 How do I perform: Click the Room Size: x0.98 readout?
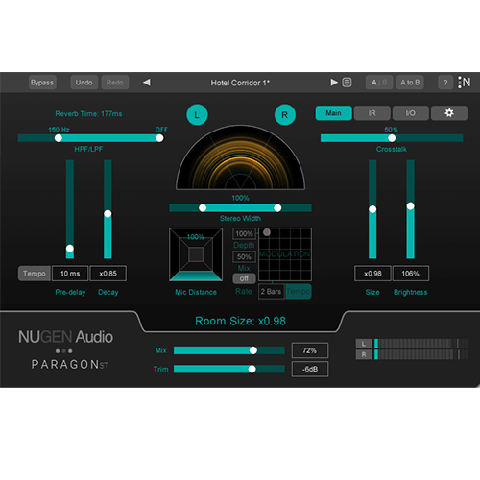240,321
